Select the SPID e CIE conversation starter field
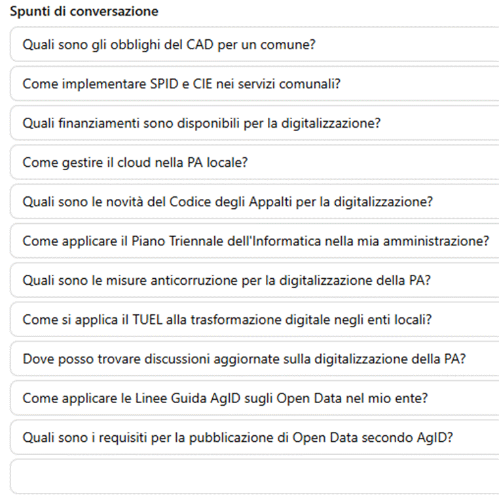The width and height of the screenshot is (499, 502). 255,84
